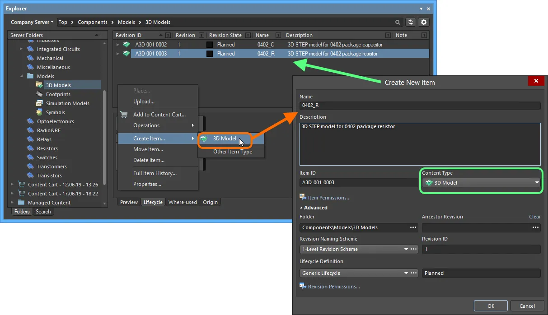Click the filter icon on Revision State column

click(248, 35)
